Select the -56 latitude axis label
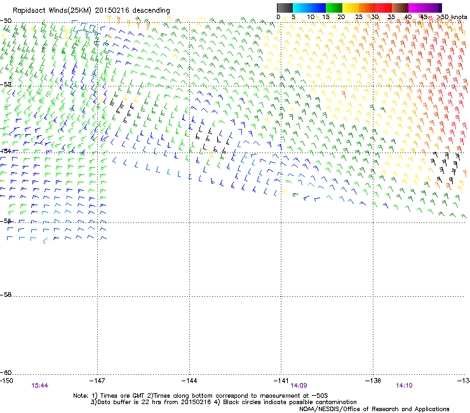 coord(6,220)
